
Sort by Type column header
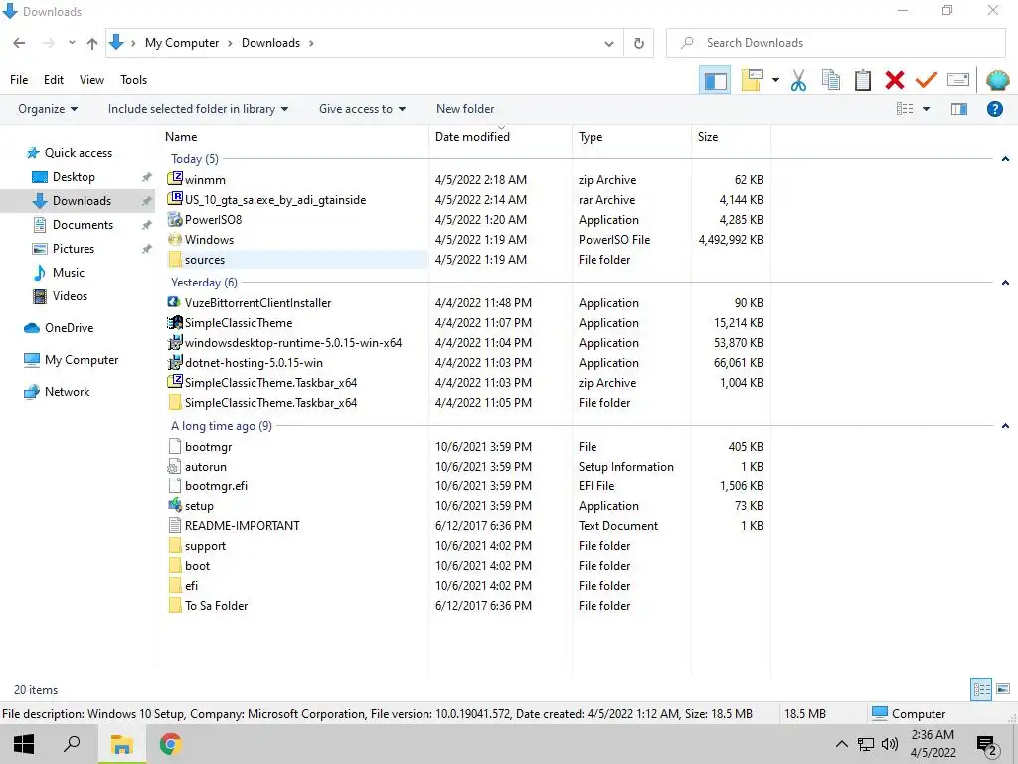pos(591,137)
